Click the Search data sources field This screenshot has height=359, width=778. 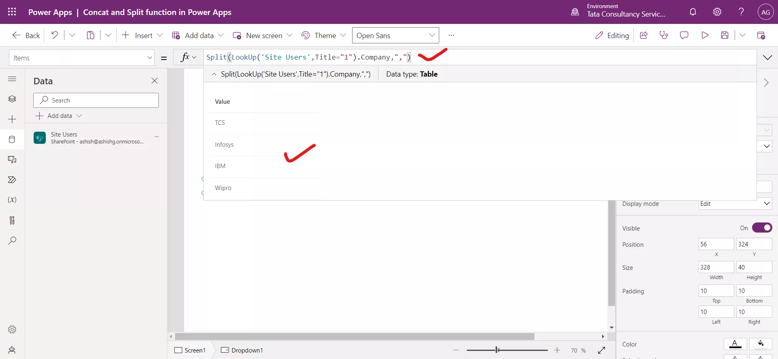pos(96,100)
